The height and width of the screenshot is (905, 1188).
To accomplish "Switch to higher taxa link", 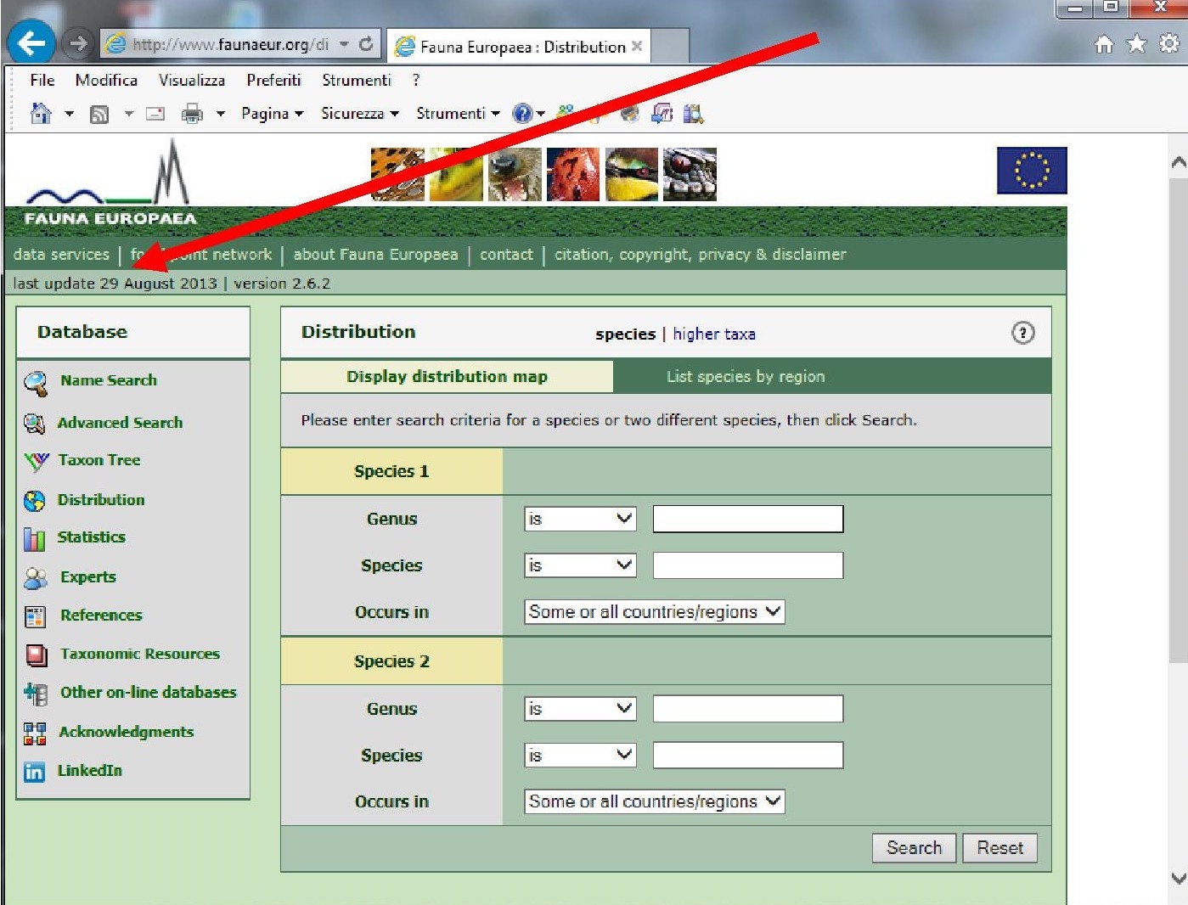I will tap(714, 334).
